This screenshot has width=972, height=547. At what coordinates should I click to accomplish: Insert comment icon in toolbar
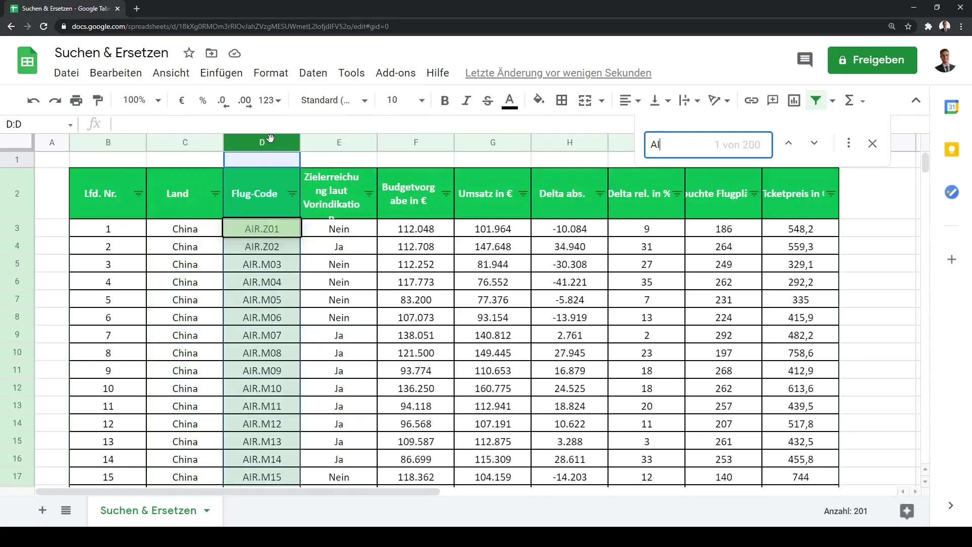tap(773, 100)
